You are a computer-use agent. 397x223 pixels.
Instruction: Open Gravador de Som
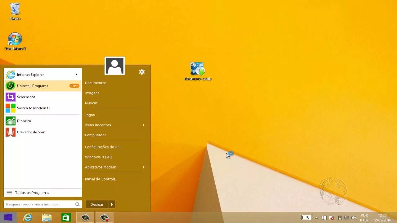pos(43,132)
